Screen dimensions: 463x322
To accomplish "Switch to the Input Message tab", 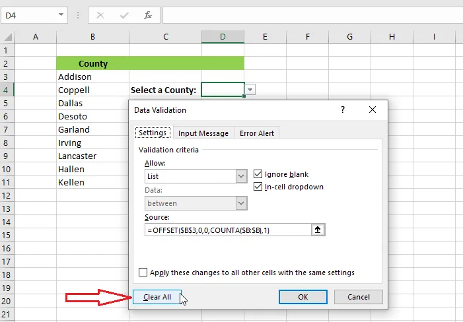I will [203, 133].
